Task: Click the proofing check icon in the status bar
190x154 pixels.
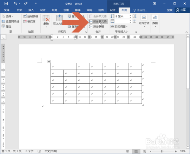Action: tap(39, 151)
